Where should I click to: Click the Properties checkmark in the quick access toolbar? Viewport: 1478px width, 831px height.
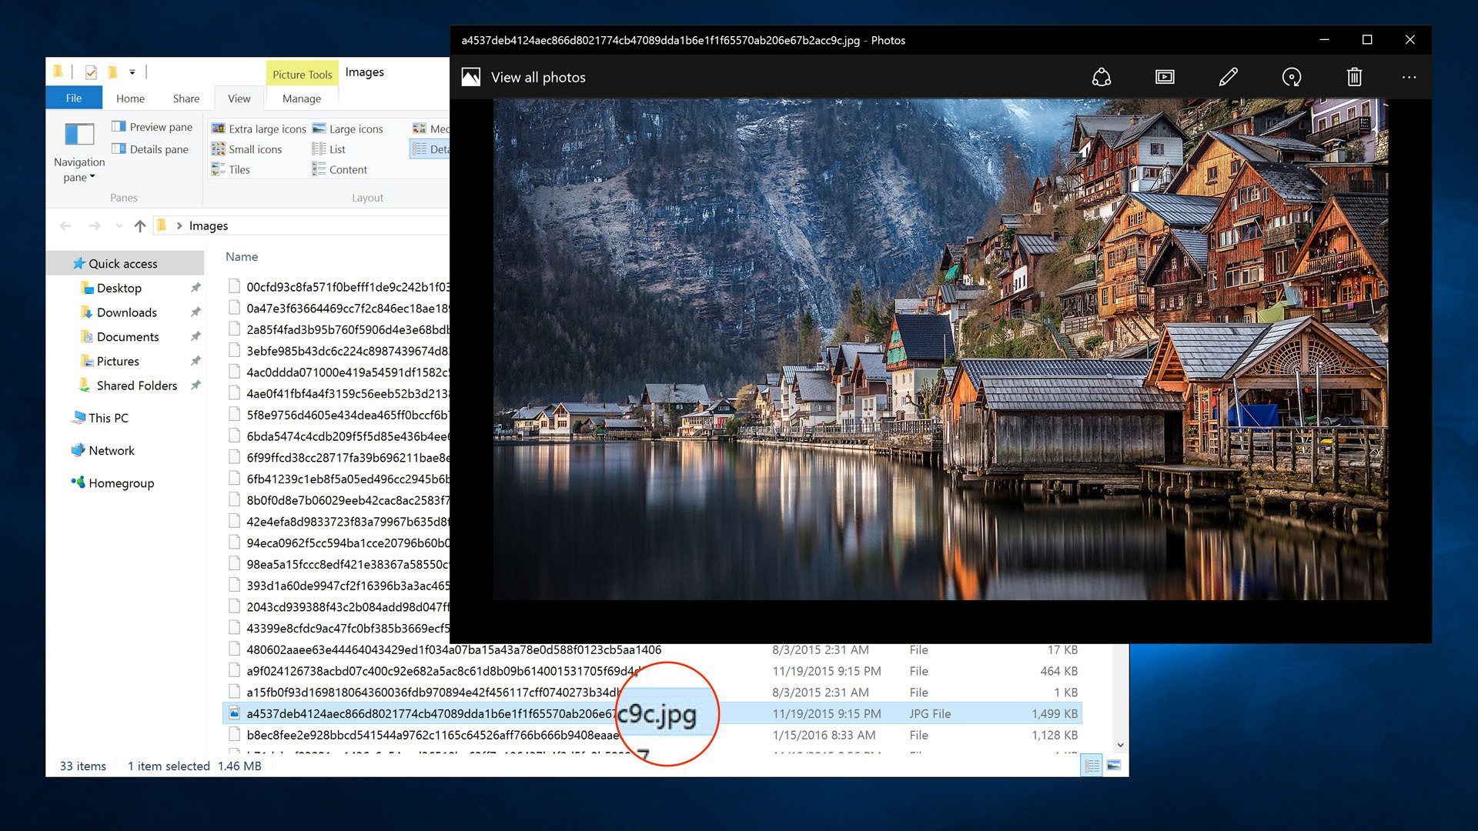(x=91, y=72)
